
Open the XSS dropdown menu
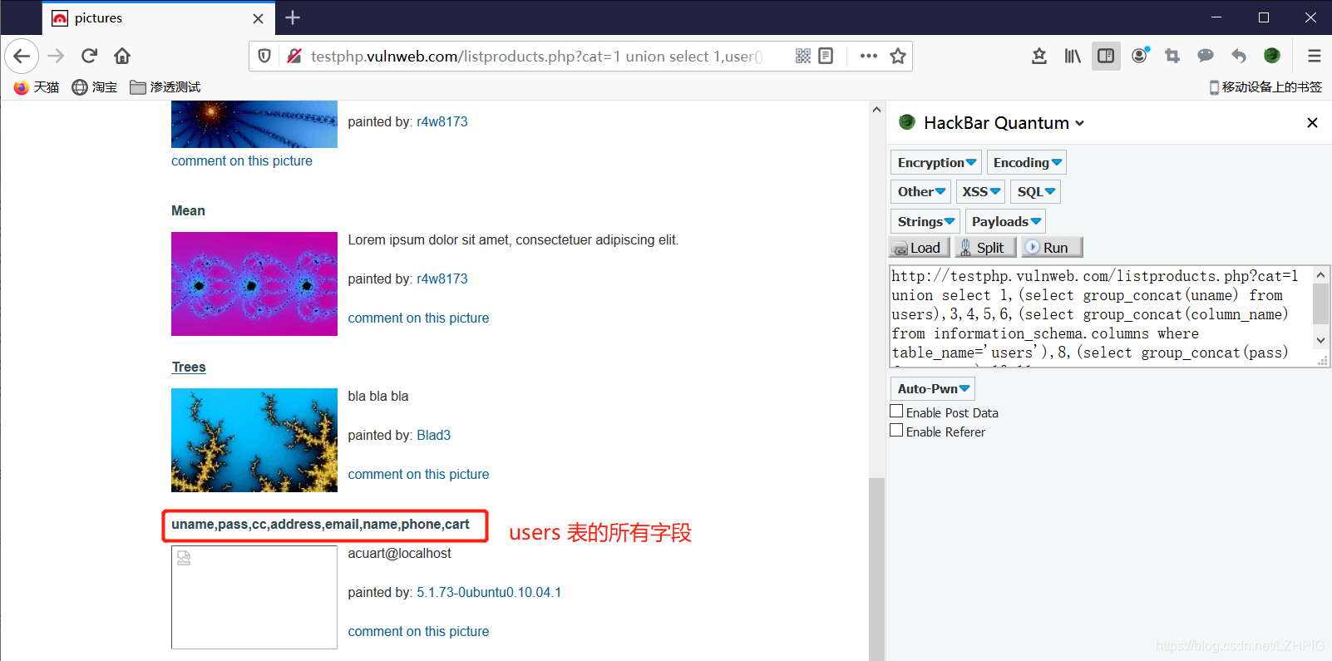coord(980,191)
